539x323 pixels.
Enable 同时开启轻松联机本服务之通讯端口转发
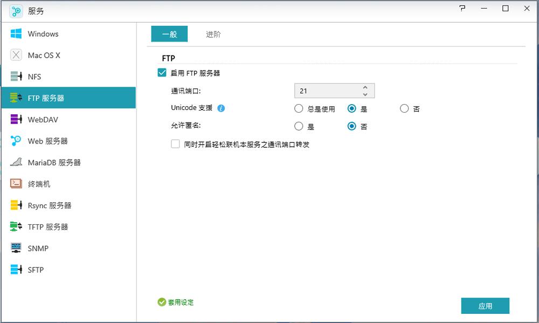175,144
